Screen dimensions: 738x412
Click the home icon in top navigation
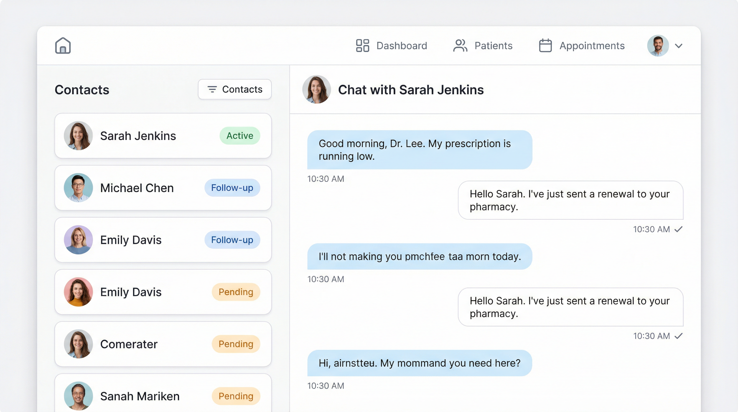click(62, 45)
